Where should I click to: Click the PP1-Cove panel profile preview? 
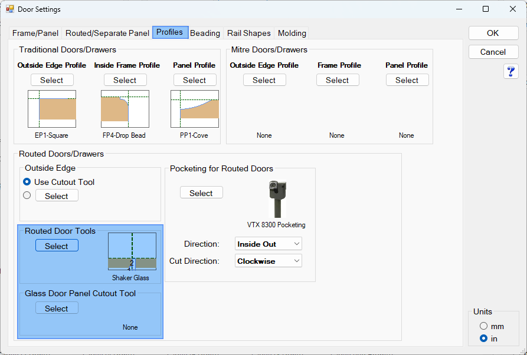195,109
